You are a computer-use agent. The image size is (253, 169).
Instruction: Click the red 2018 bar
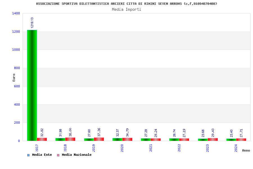(x=70, y=139)
